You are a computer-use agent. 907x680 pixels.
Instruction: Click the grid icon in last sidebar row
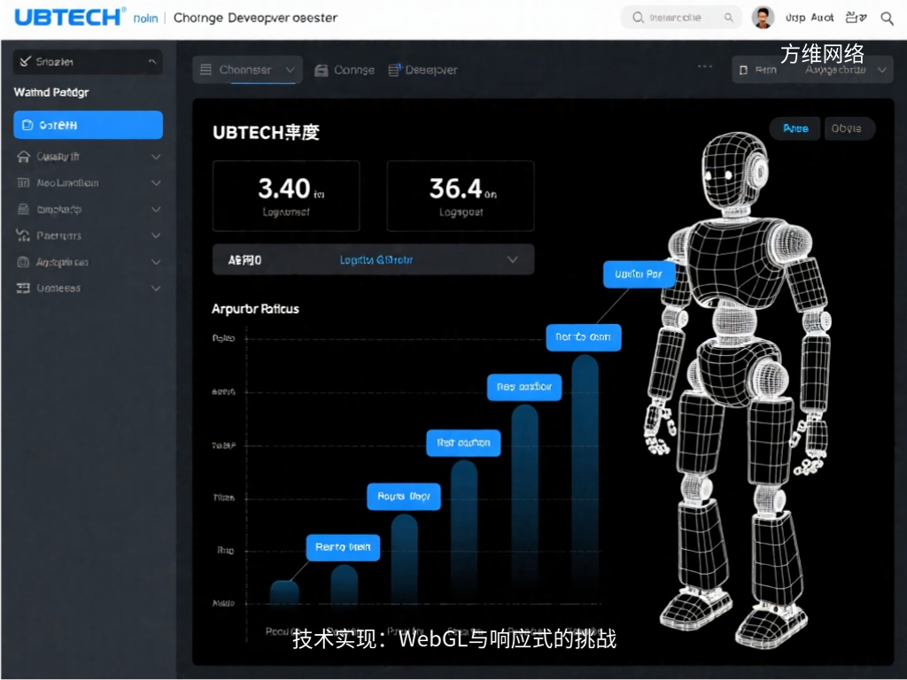click(x=23, y=288)
